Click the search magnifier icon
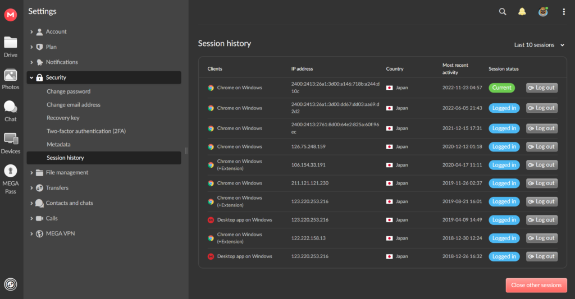This screenshot has height=299, width=575. coord(503,12)
